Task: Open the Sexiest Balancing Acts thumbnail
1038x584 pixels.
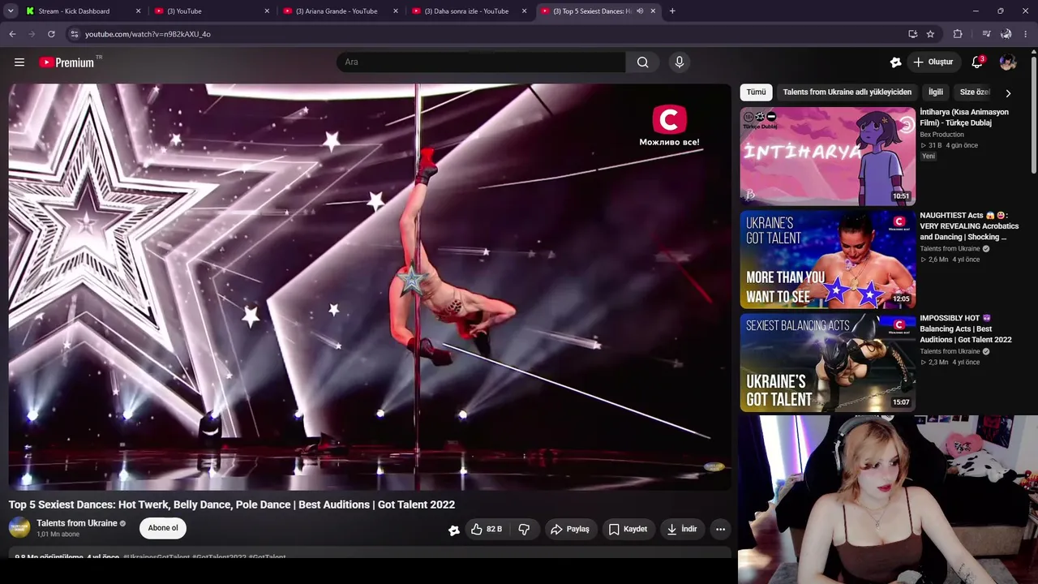Action: (827, 363)
